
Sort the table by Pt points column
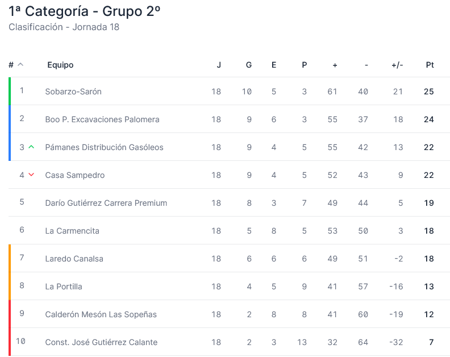430,65
